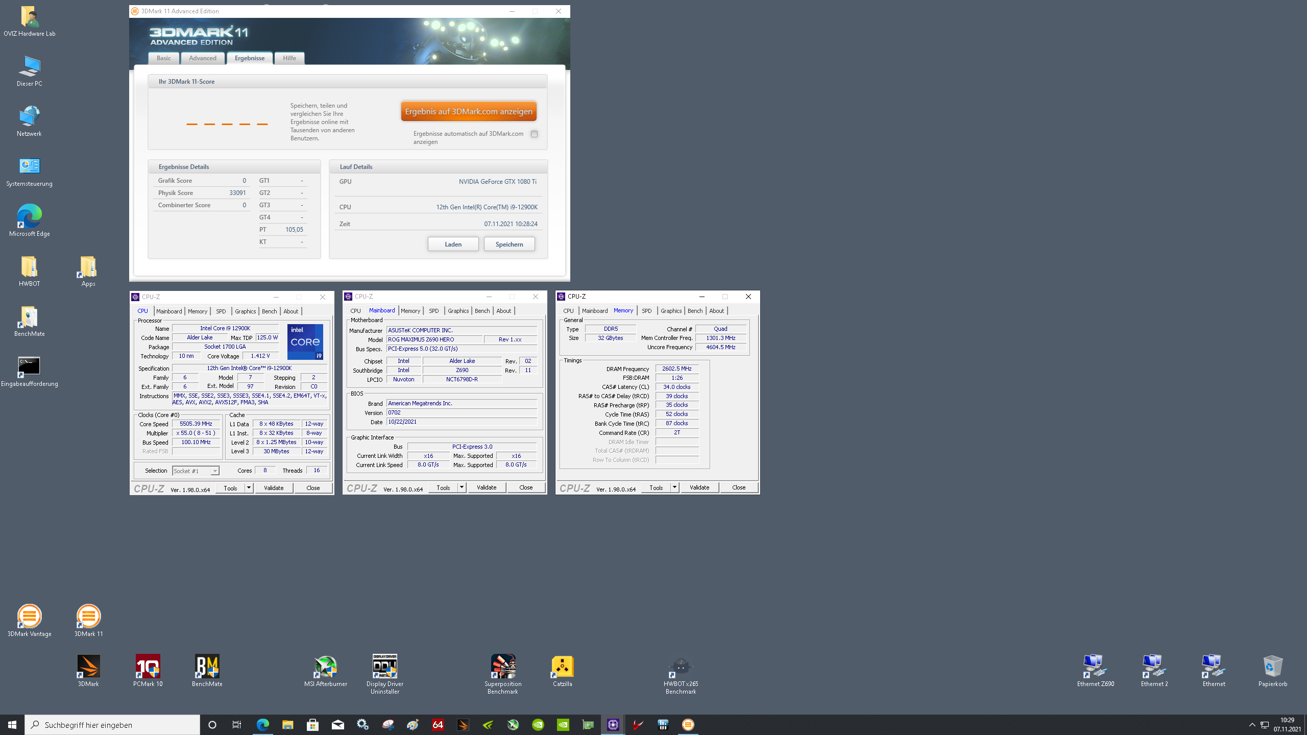Launch PCMark 10 from the desktop
The width and height of the screenshot is (1307, 735).
(148, 670)
